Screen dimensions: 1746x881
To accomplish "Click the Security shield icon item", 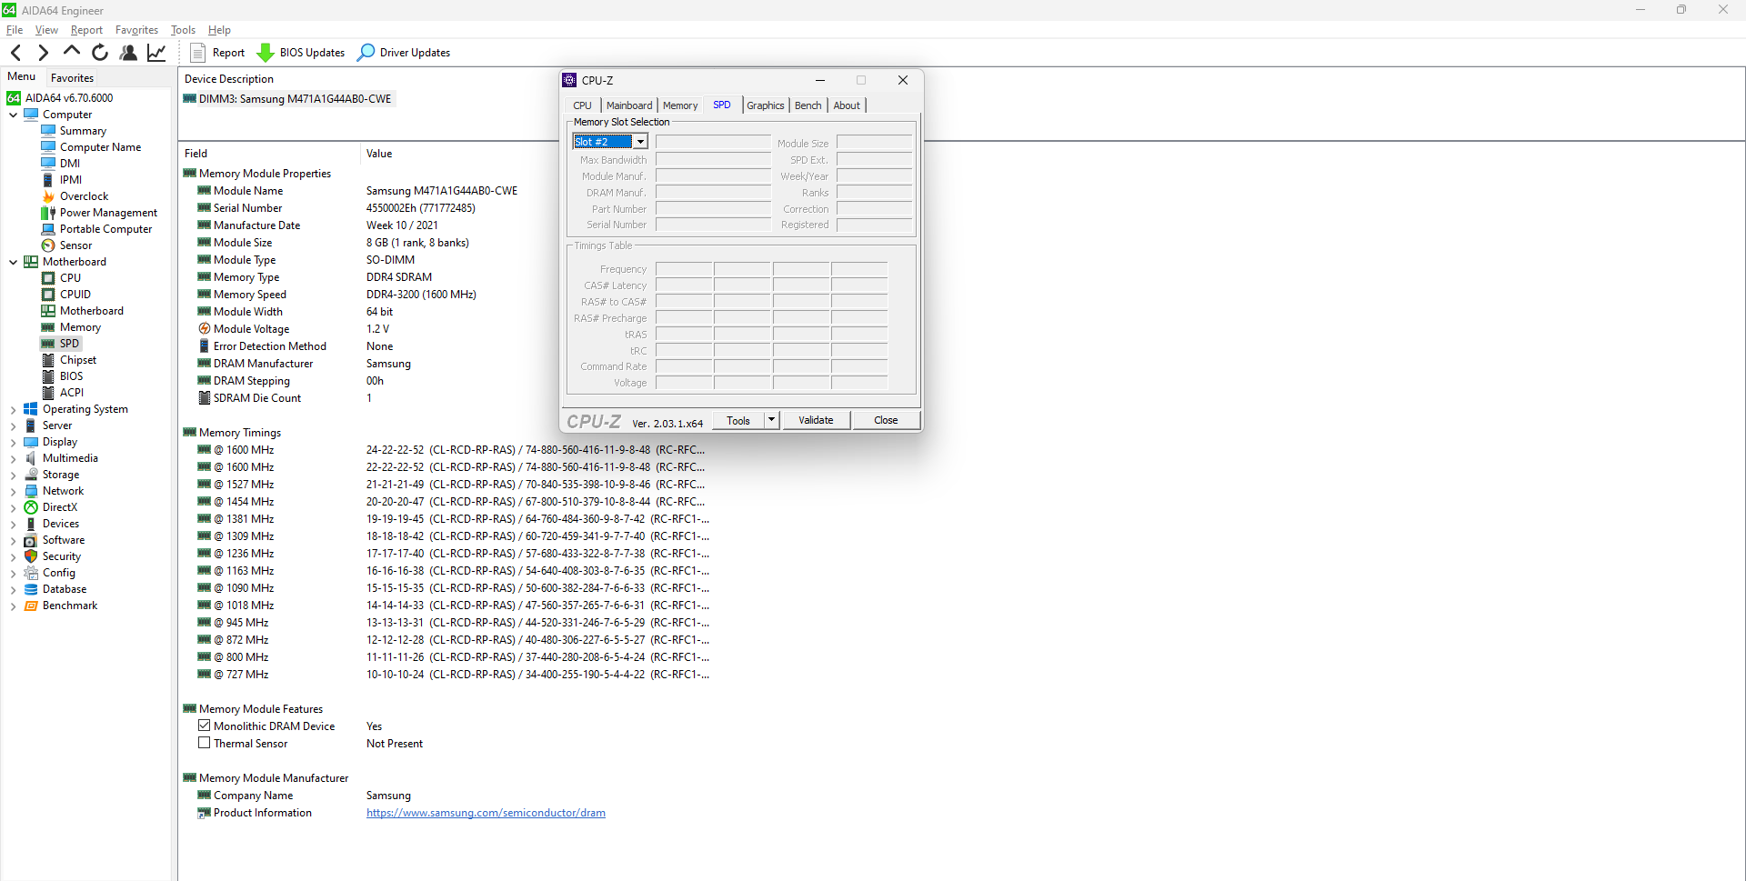I will tap(31, 556).
